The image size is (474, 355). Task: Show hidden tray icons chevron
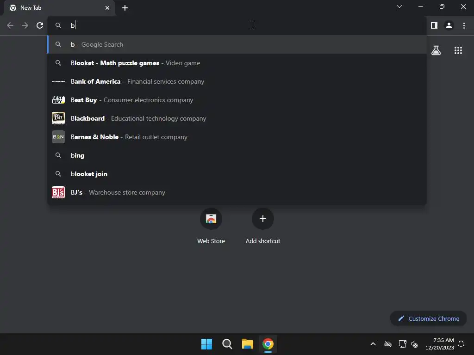tap(373, 344)
